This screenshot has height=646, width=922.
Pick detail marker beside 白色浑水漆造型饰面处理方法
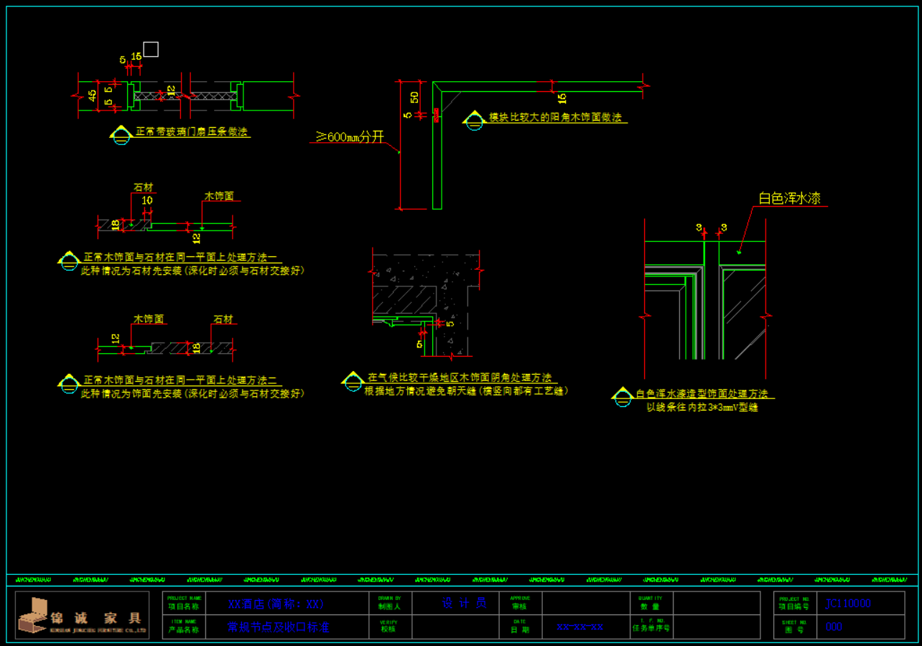point(622,396)
